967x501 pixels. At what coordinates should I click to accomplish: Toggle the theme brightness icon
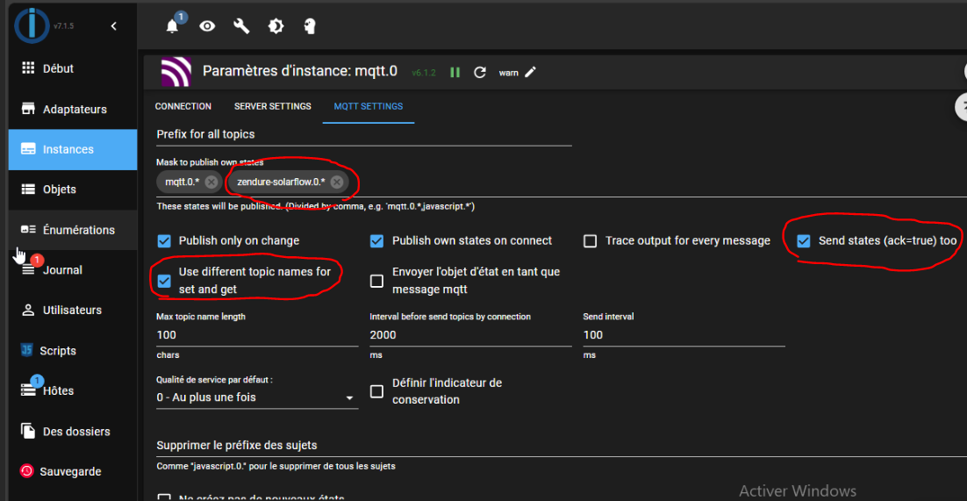(276, 26)
